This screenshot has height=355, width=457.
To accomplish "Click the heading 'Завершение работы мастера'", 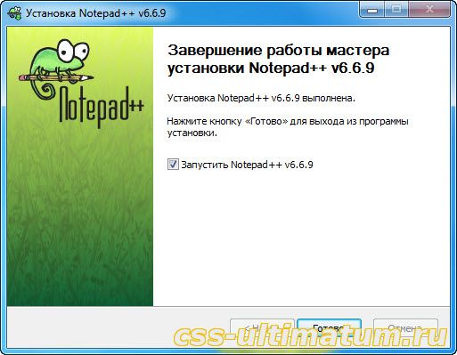I will click(278, 51).
